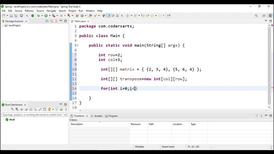This screenshot has width=274, height=154.
Task: Click the Save All toolbar icon
Action: point(16,16)
